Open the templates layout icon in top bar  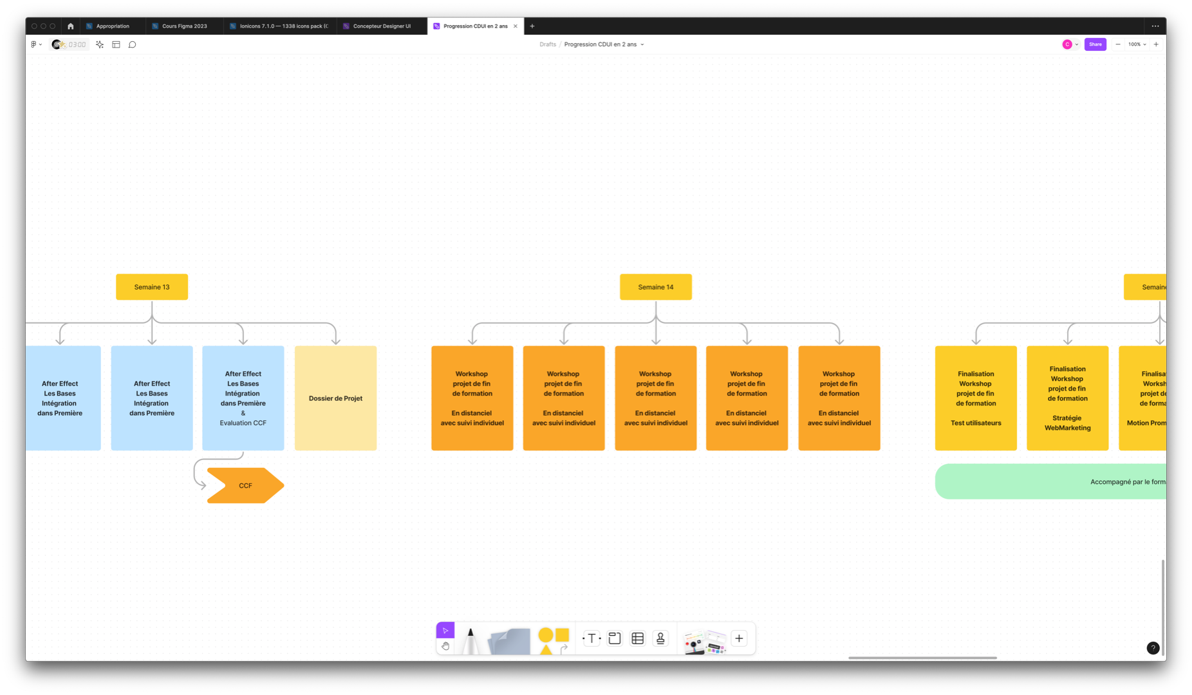[116, 44]
